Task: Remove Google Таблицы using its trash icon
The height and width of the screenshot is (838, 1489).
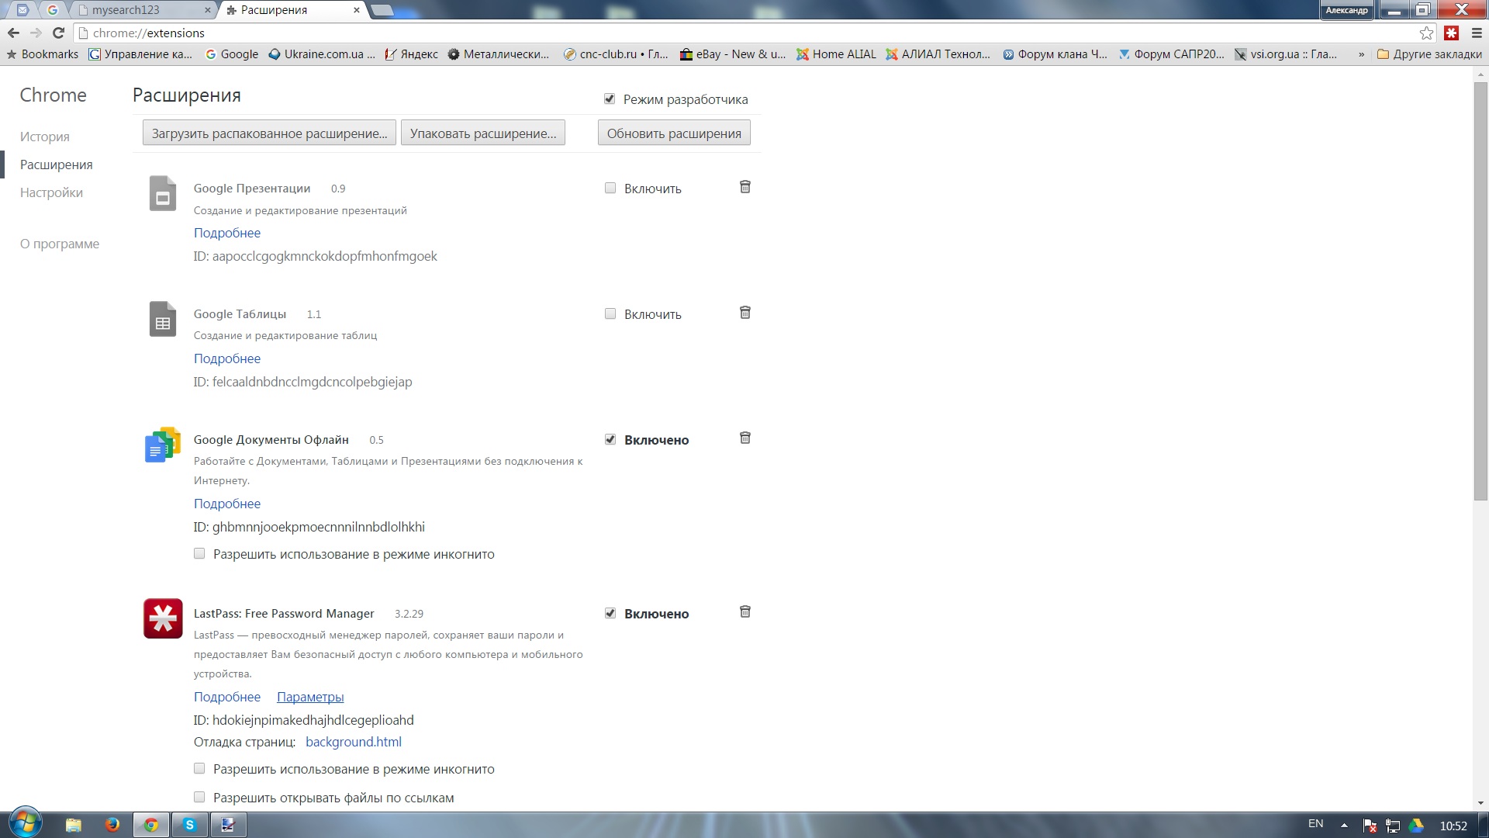Action: (744, 313)
